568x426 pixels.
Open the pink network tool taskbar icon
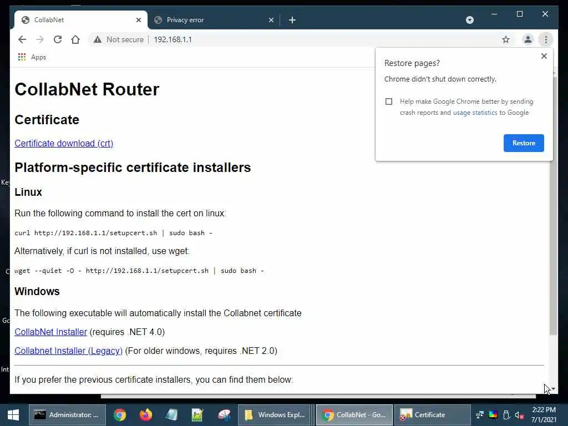224,415
